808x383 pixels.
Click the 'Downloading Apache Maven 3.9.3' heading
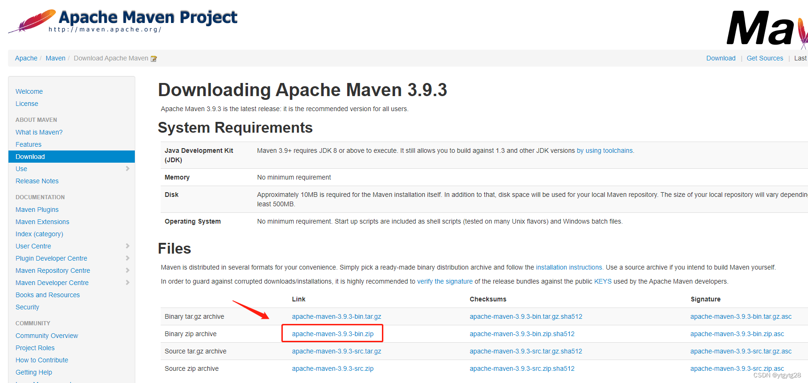coord(303,90)
